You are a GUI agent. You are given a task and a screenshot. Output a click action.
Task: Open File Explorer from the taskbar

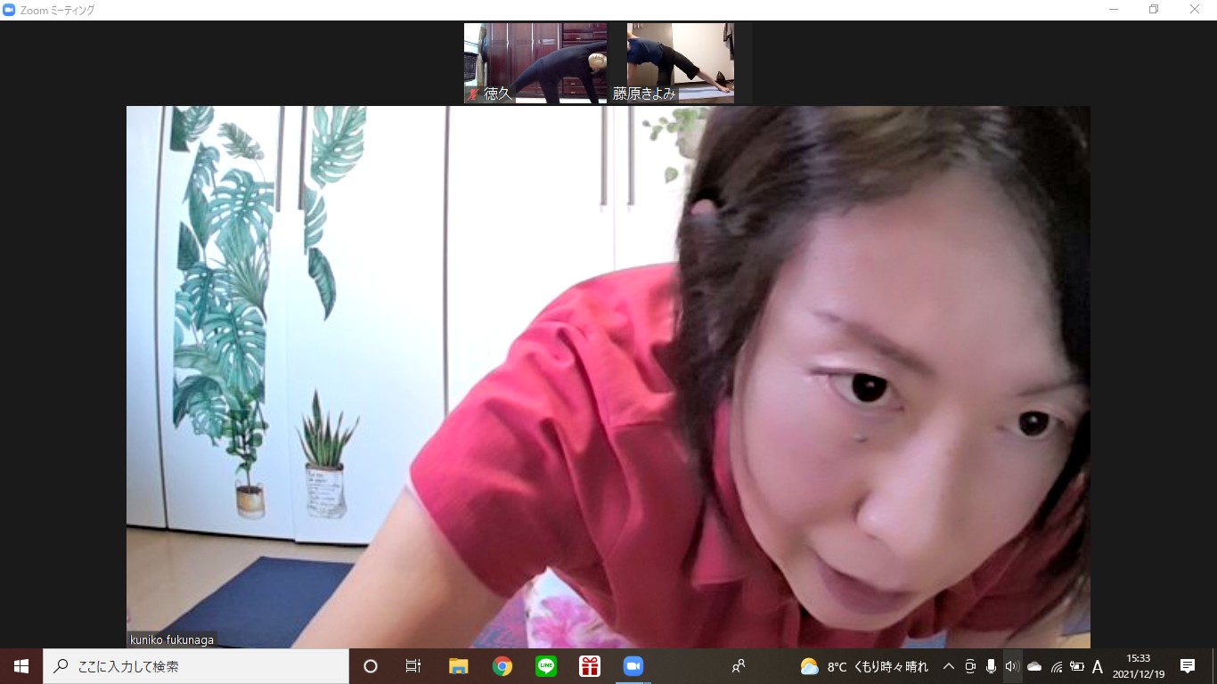[x=458, y=666]
